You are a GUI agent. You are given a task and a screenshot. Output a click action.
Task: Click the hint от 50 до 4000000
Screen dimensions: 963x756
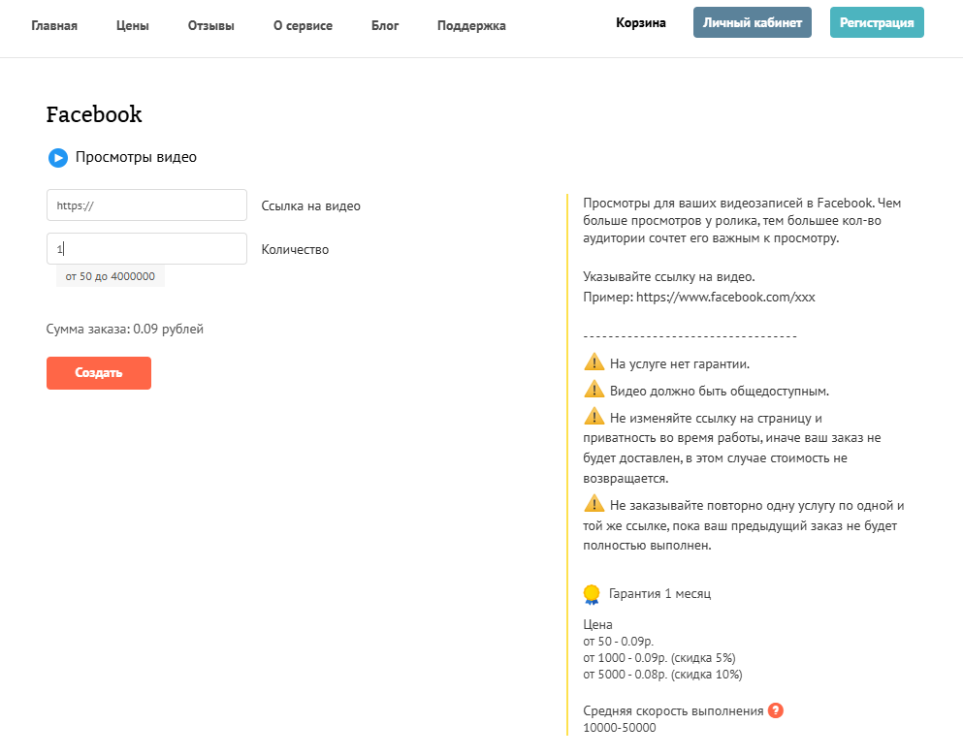click(x=111, y=276)
